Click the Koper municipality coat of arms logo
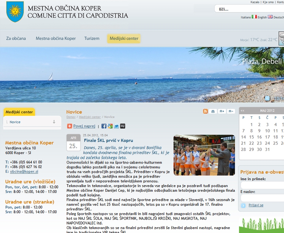 (15, 12)
